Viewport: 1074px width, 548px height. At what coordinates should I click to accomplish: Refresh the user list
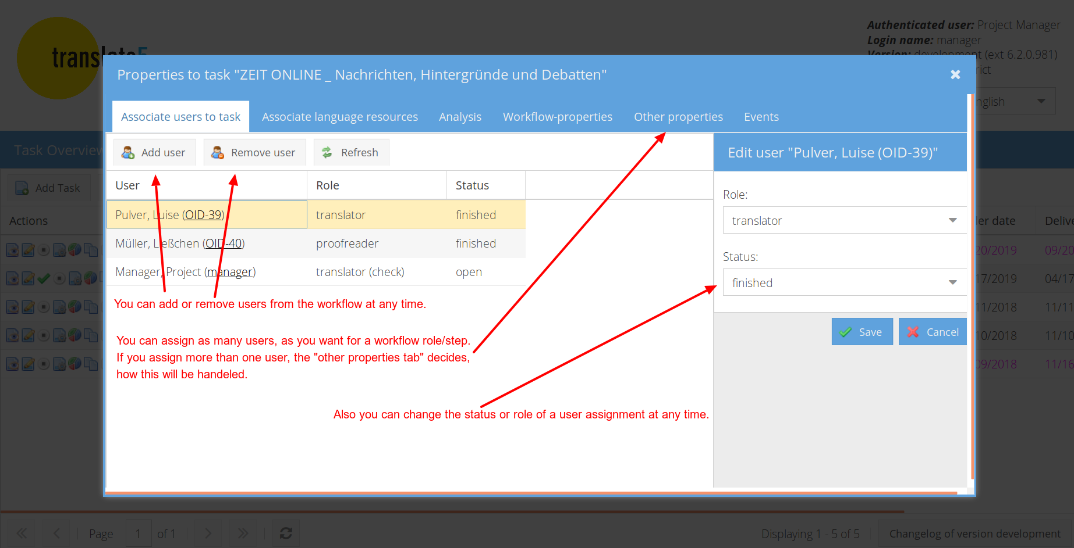coord(351,152)
